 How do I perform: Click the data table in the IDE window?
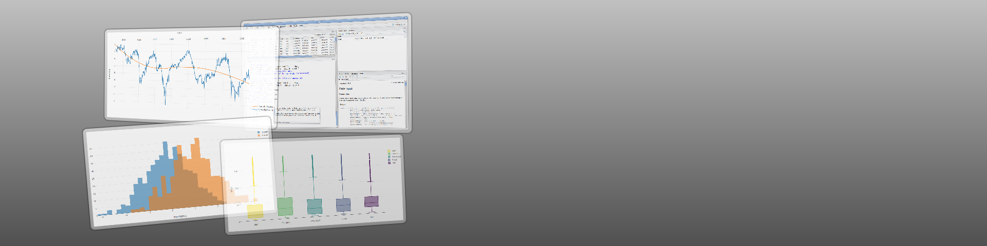point(306,46)
